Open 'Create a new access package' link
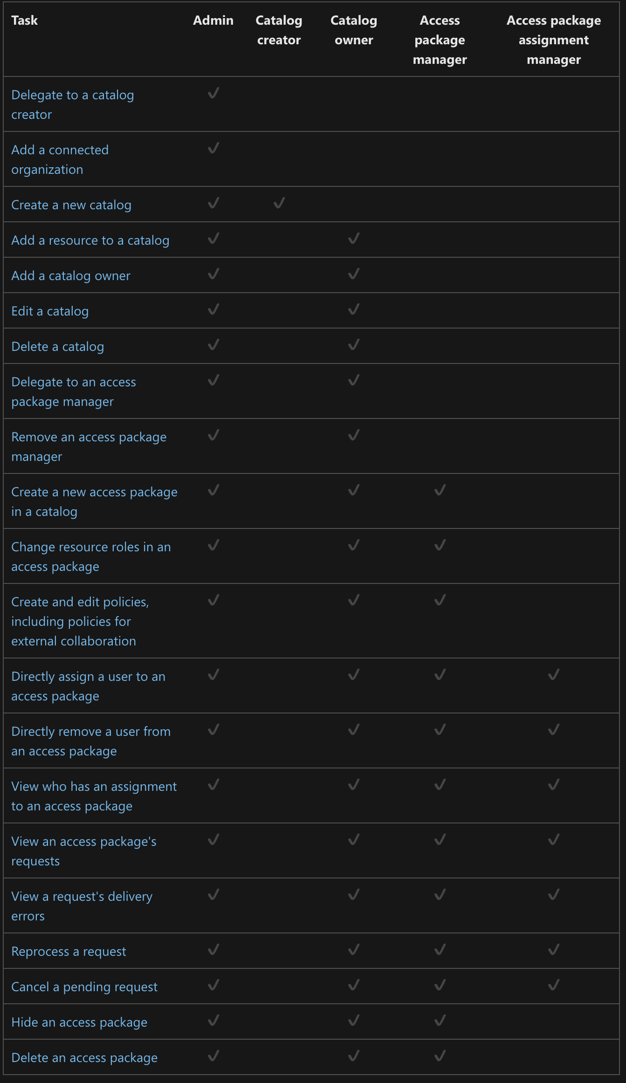The image size is (626, 1083). [94, 501]
